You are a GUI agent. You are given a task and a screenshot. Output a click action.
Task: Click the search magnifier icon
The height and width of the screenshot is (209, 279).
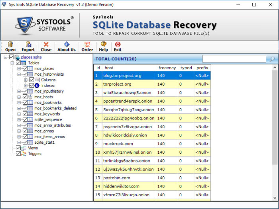click(x=272, y=59)
